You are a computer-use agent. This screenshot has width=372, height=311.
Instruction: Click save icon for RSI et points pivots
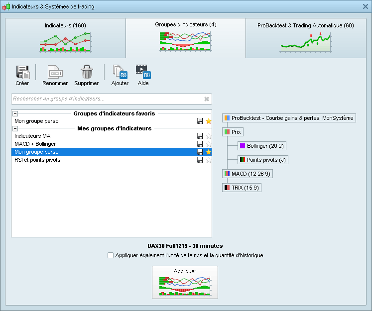coord(200,160)
